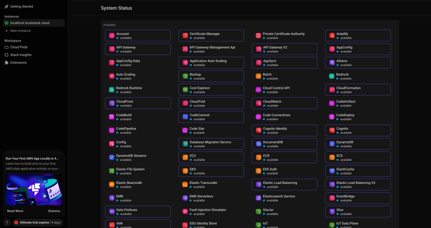Image resolution: width=431 pixels, height=228 pixels.
Task: Select the localhost.localstack.cloud instance
Action: click(29, 23)
